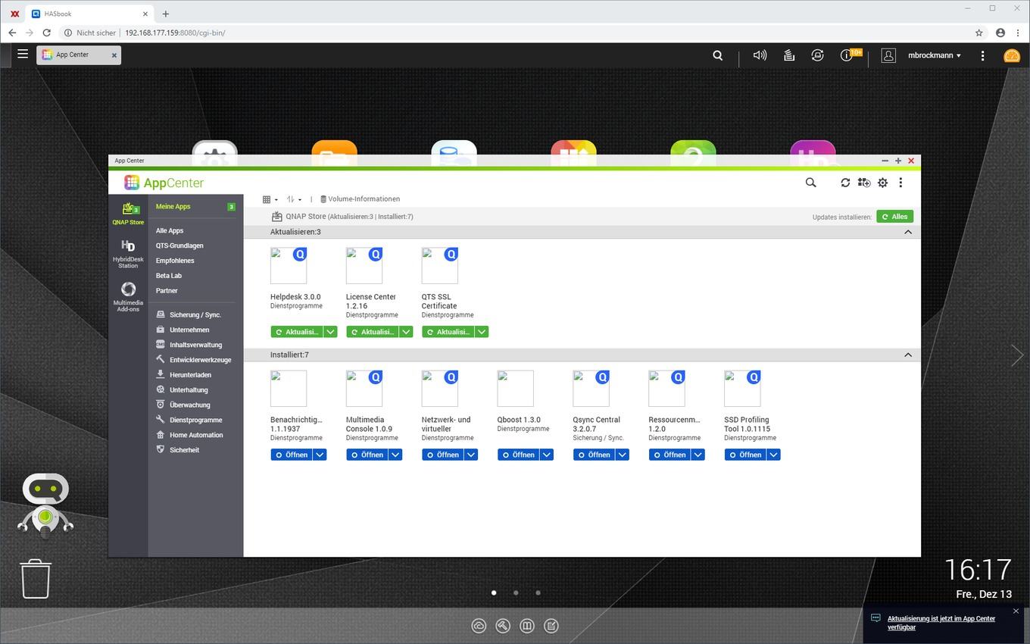1030x644 pixels.
Task: Update License Center 1.2.16
Action: pyautogui.click(x=373, y=332)
